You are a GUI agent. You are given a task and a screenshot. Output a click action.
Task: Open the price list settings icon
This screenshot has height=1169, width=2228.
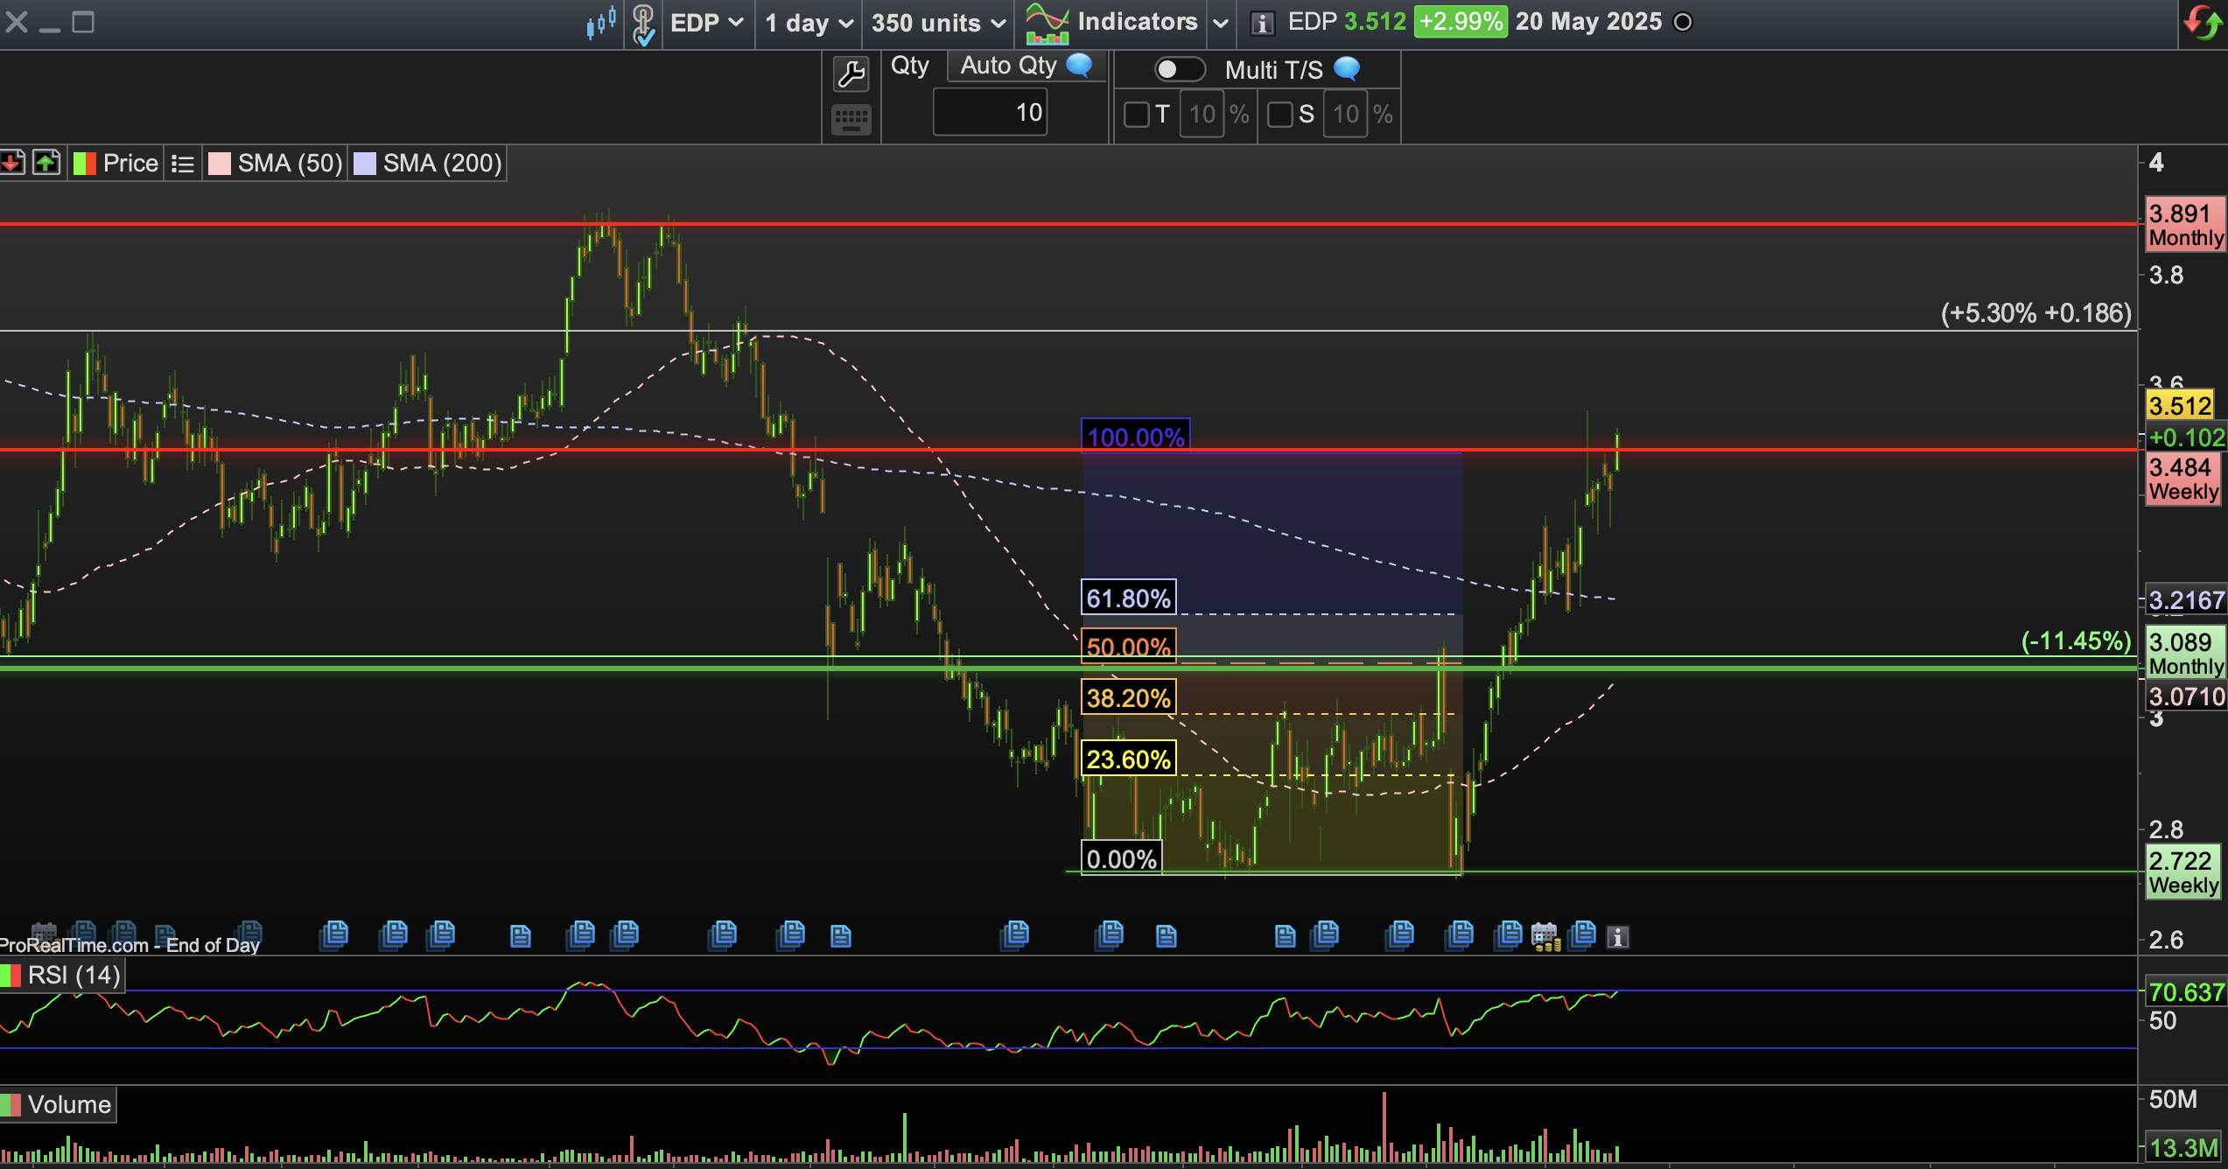coord(182,164)
